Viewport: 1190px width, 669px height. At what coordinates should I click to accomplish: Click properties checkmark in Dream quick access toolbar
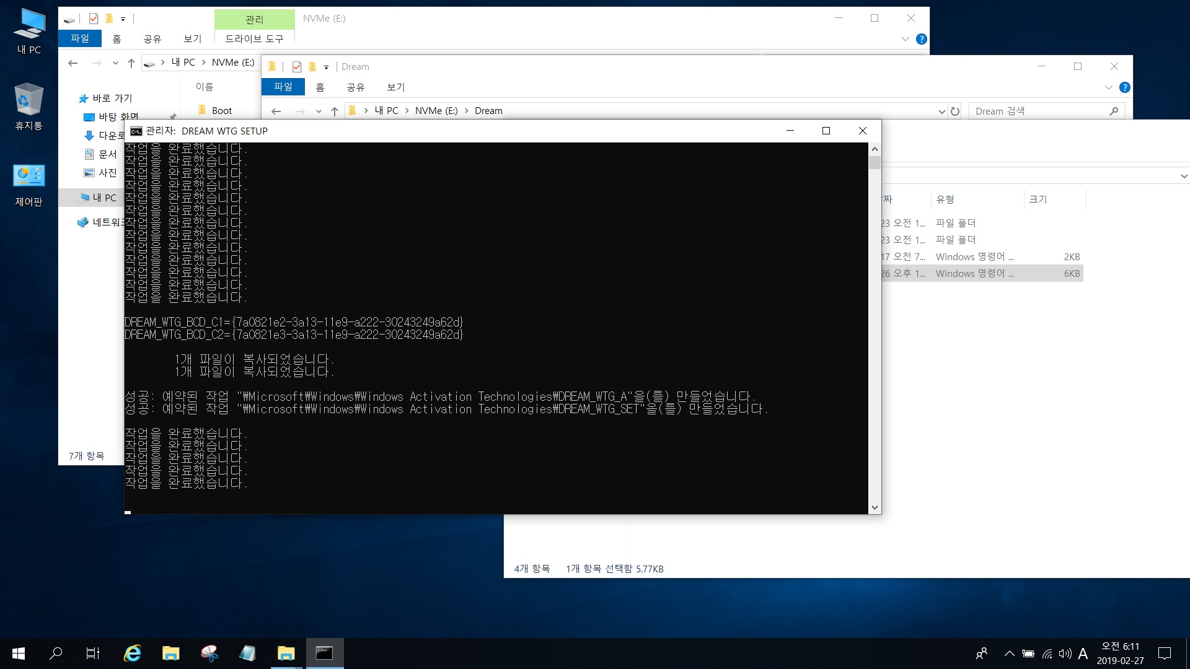(x=297, y=67)
